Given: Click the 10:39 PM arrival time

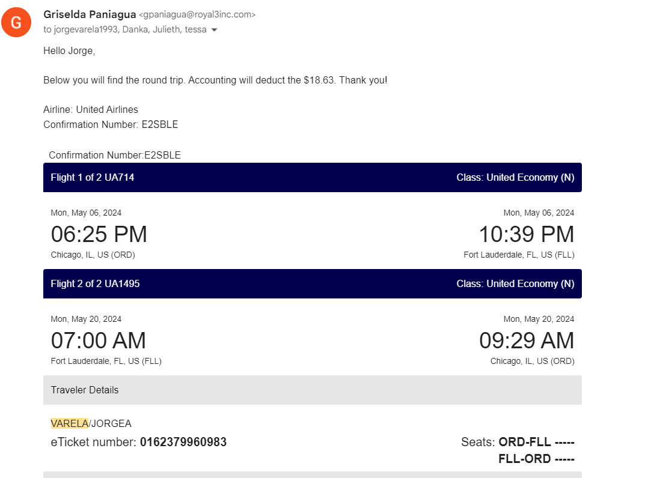Looking at the screenshot, I should point(527,234).
